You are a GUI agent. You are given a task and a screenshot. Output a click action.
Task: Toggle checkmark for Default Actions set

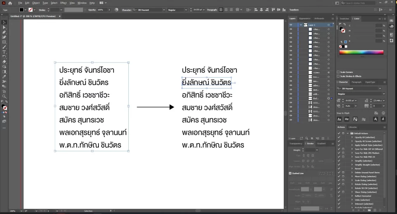click(339, 133)
